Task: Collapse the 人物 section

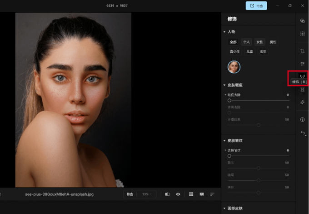Action: [224, 32]
